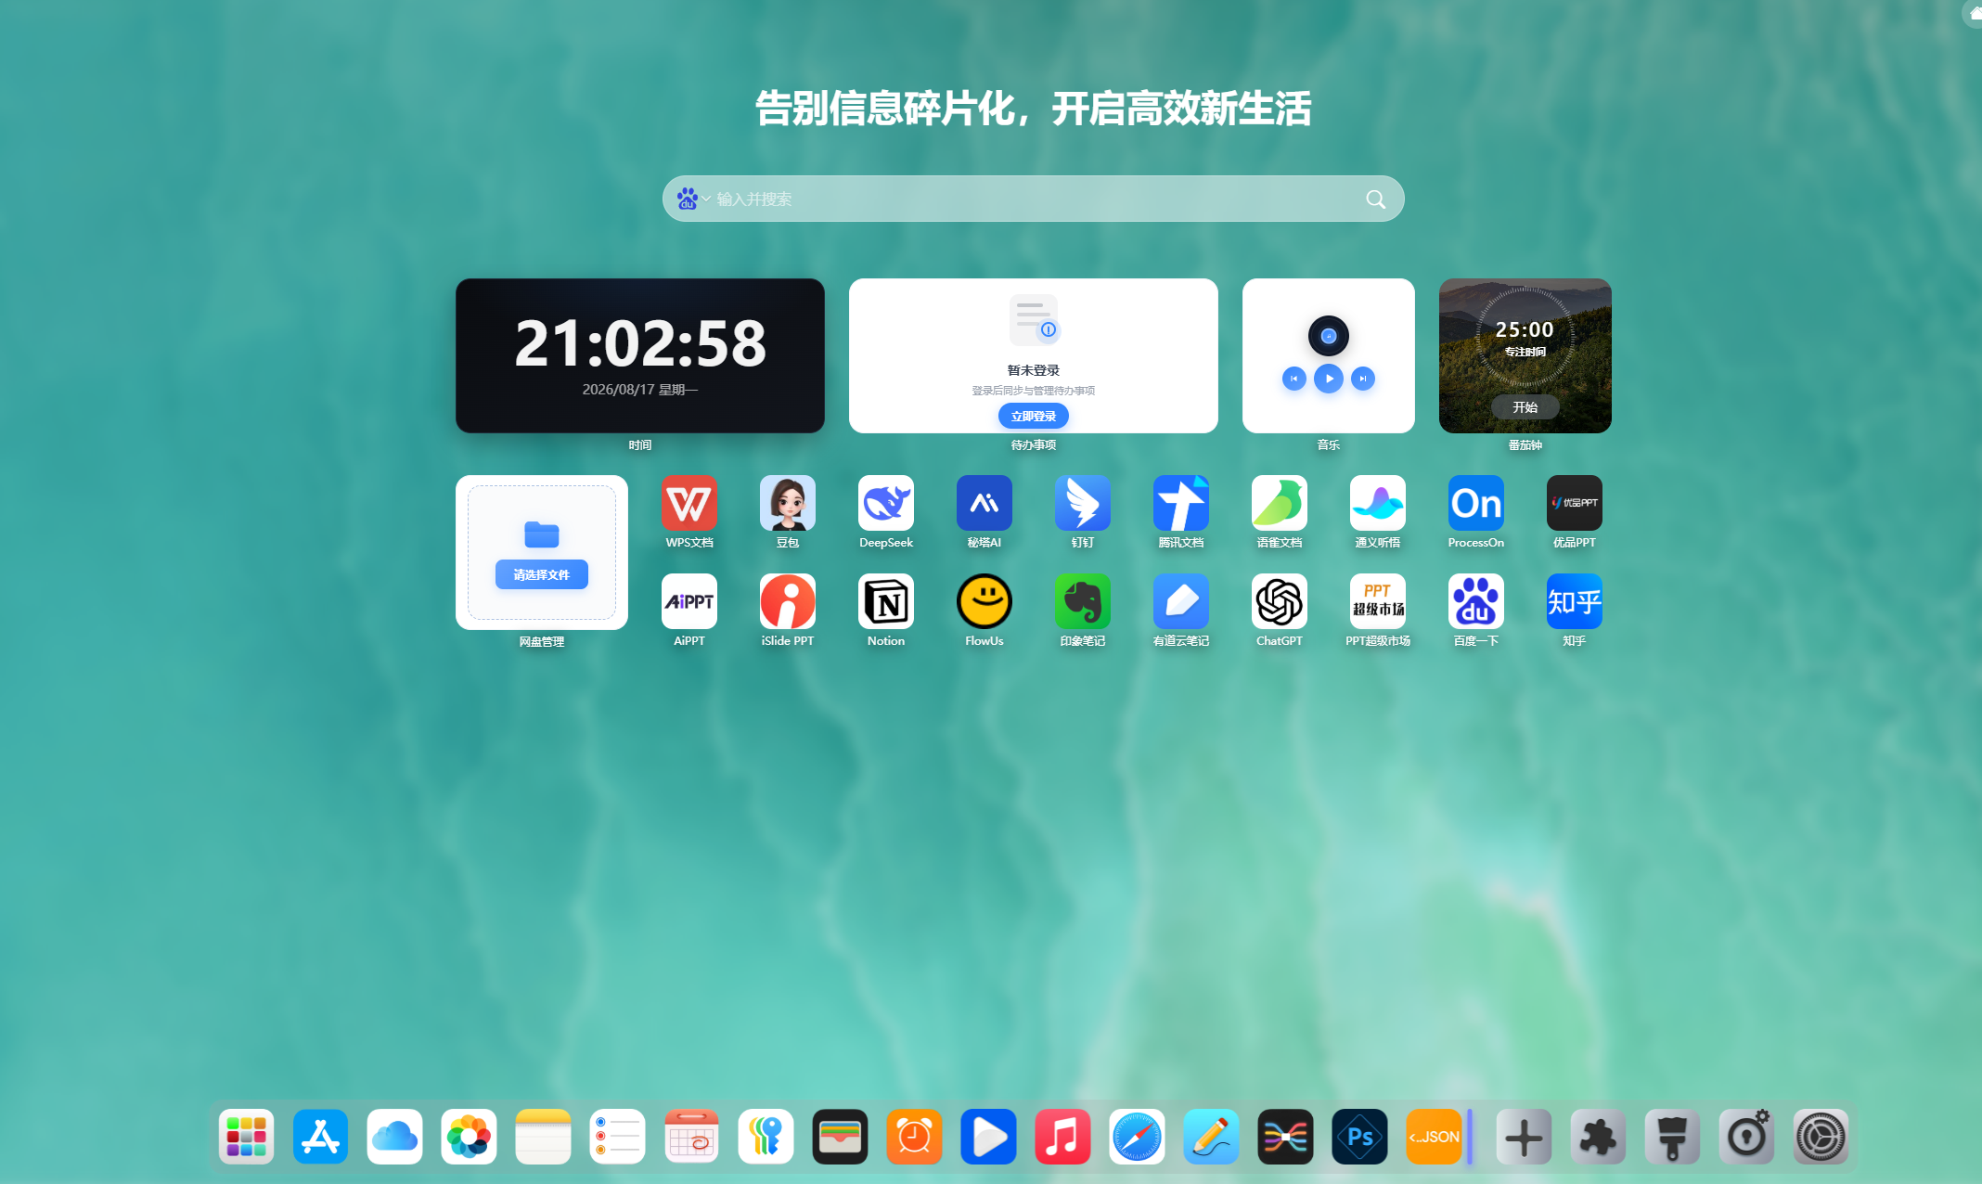
Task: Open orange alarm clock icon in dock
Action: point(915,1137)
